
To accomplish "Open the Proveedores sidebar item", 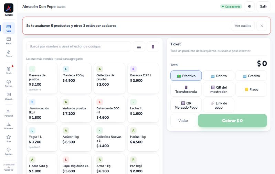I will click(9, 83).
